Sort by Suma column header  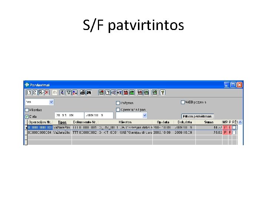click(209, 122)
